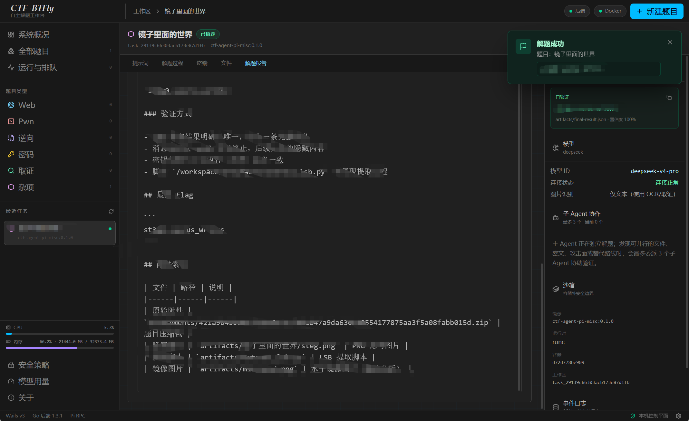
Task: Click the CPU usage bar
Action: coord(60,334)
